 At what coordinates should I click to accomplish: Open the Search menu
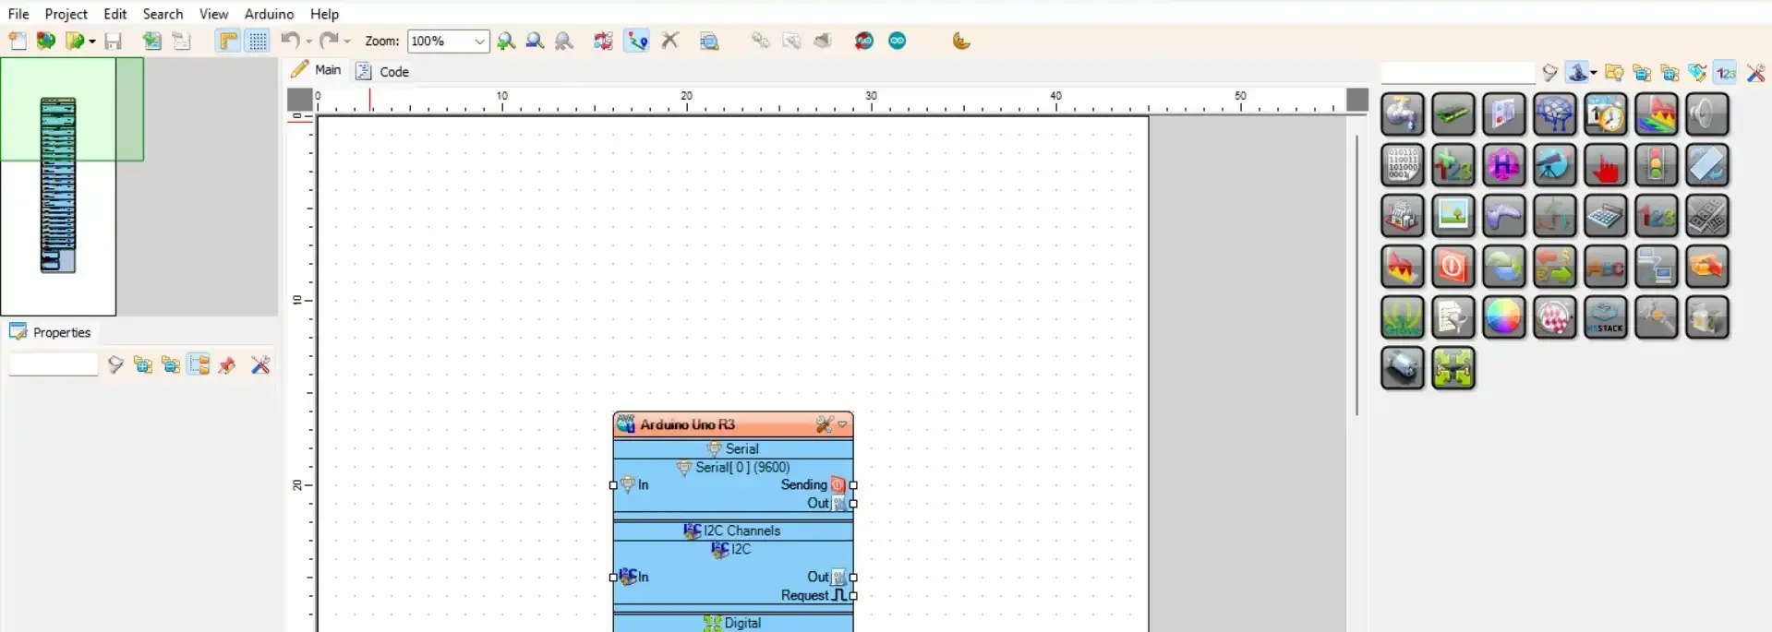163,14
